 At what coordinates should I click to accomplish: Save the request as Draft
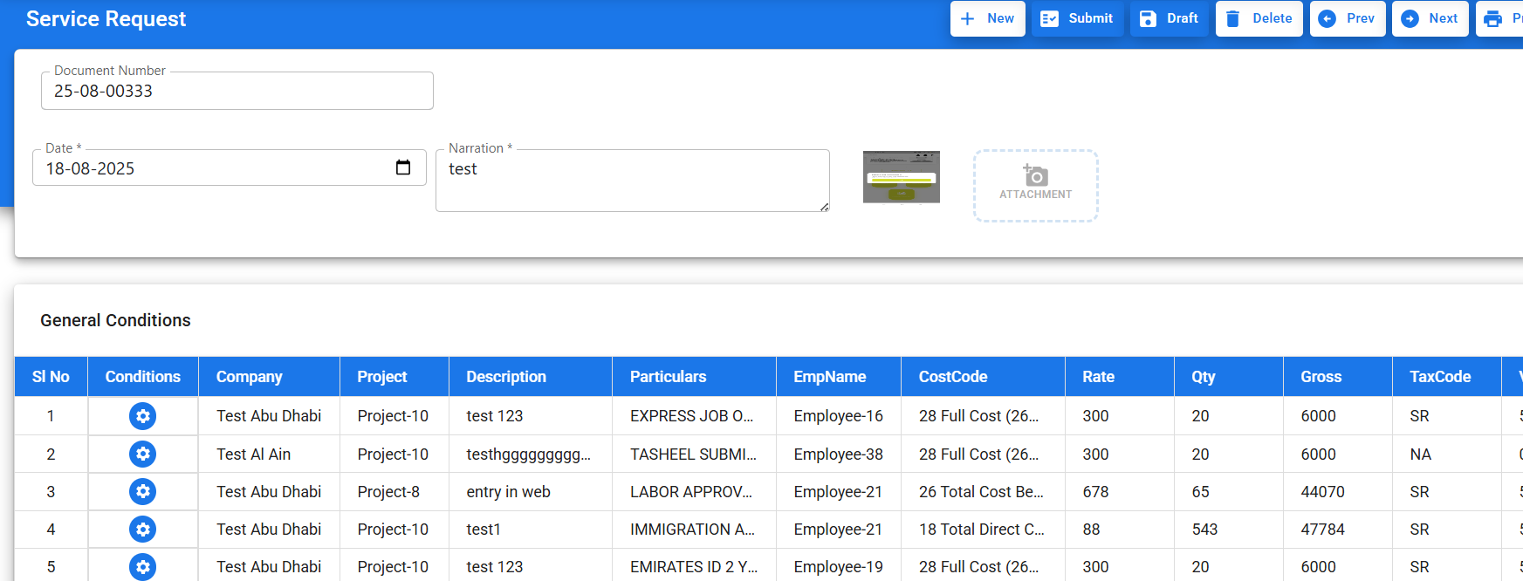click(x=1169, y=18)
